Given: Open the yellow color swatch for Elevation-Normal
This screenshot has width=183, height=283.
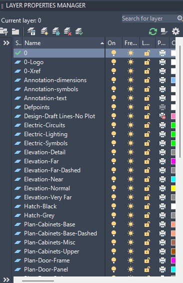Looking at the screenshot, I should point(173,188).
